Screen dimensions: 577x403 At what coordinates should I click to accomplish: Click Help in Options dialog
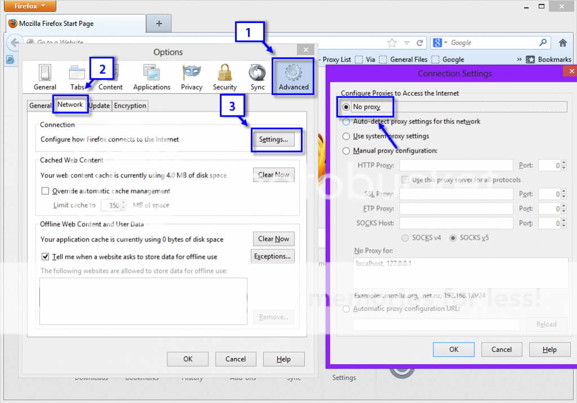pyautogui.click(x=284, y=359)
